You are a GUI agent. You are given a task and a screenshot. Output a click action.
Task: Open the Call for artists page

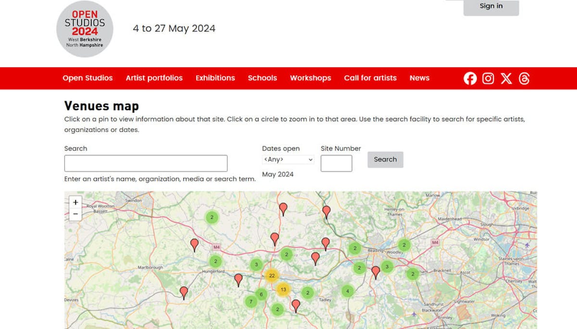click(x=370, y=78)
